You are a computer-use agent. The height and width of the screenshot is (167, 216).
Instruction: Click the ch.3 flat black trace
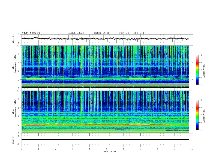105,140
